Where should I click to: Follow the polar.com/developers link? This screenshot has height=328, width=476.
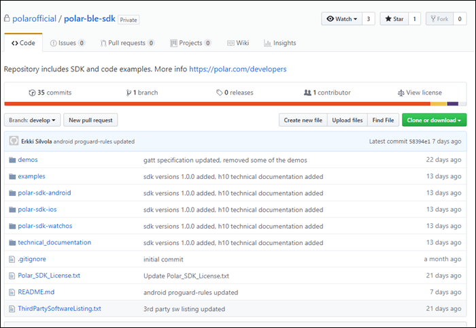click(238, 69)
